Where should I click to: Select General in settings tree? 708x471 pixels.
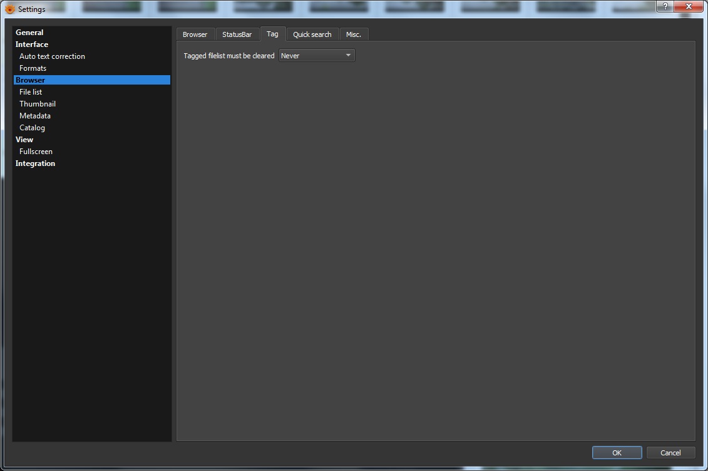tap(29, 33)
